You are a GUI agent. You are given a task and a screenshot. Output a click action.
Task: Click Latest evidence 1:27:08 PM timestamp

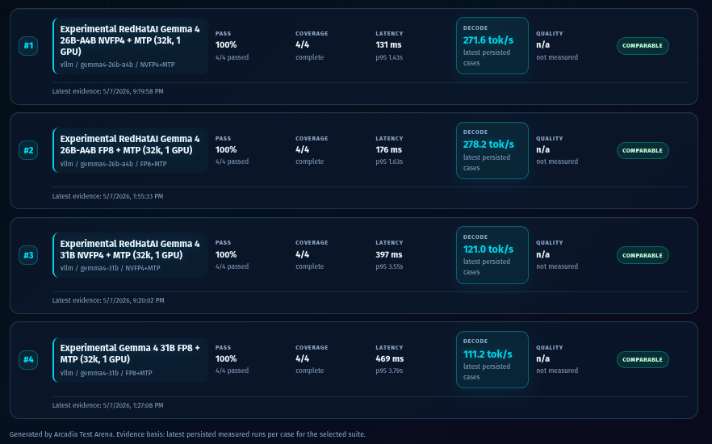pyautogui.click(x=107, y=405)
